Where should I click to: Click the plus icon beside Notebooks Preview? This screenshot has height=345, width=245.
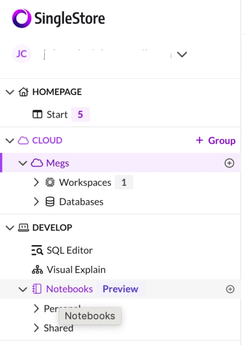230,289
